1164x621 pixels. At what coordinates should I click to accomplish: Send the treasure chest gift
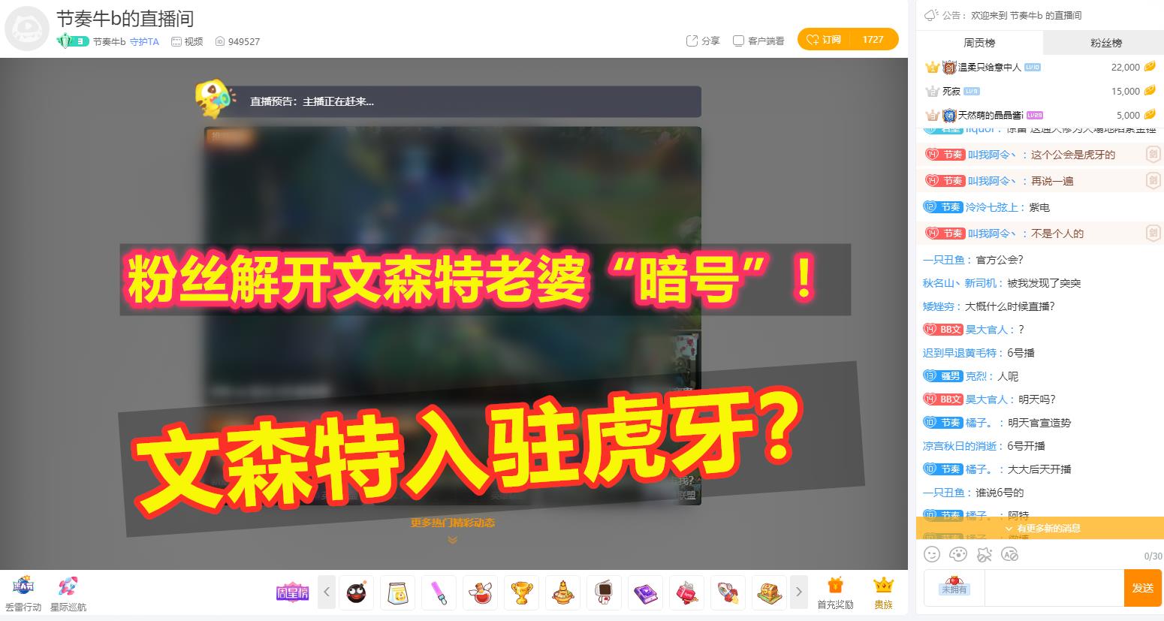pyautogui.click(x=769, y=592)
